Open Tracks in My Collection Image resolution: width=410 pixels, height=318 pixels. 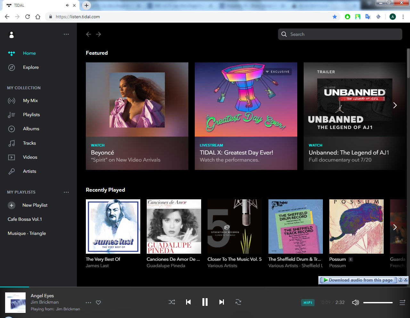(x=29, y=143)
